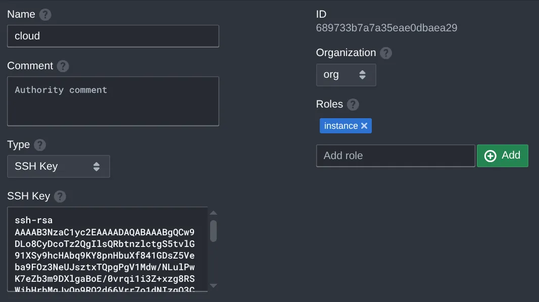This screenshot has width=539, height=302.
Task: Click inside the Add role field
Action: point(396,156)
